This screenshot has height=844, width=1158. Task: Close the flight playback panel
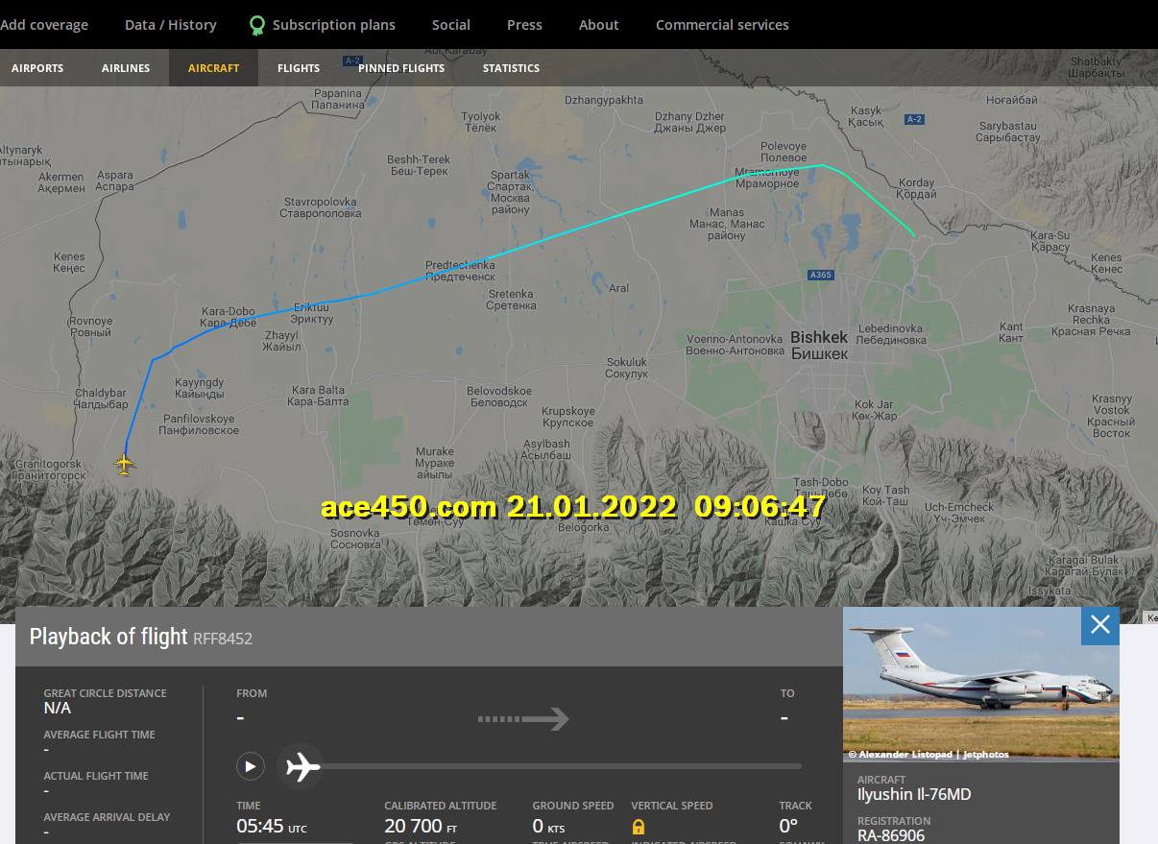tap(1100, 625)
